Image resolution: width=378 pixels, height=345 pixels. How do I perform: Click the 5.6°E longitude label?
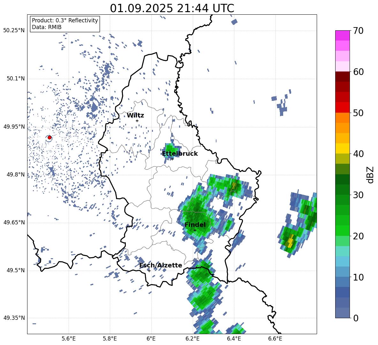point(69,339)
